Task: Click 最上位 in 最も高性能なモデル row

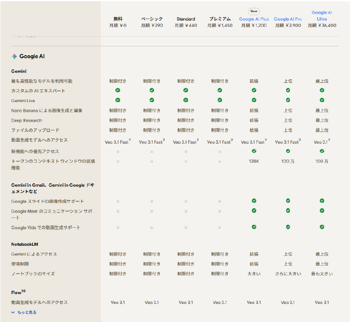Action: 322,81
